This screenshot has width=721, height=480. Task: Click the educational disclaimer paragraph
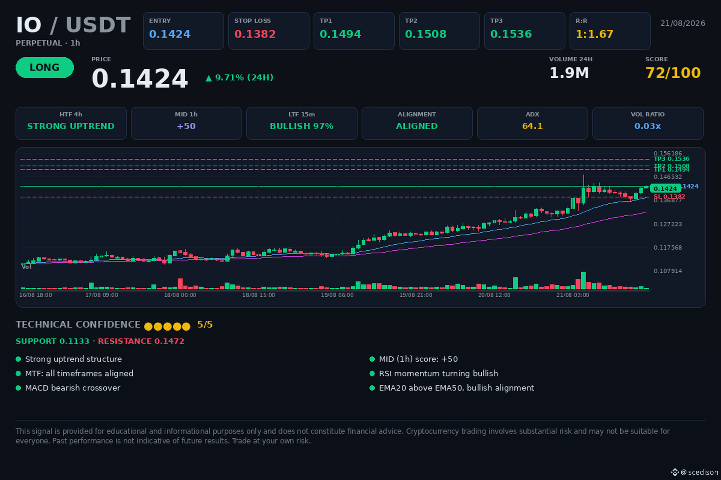coord(343,436)
